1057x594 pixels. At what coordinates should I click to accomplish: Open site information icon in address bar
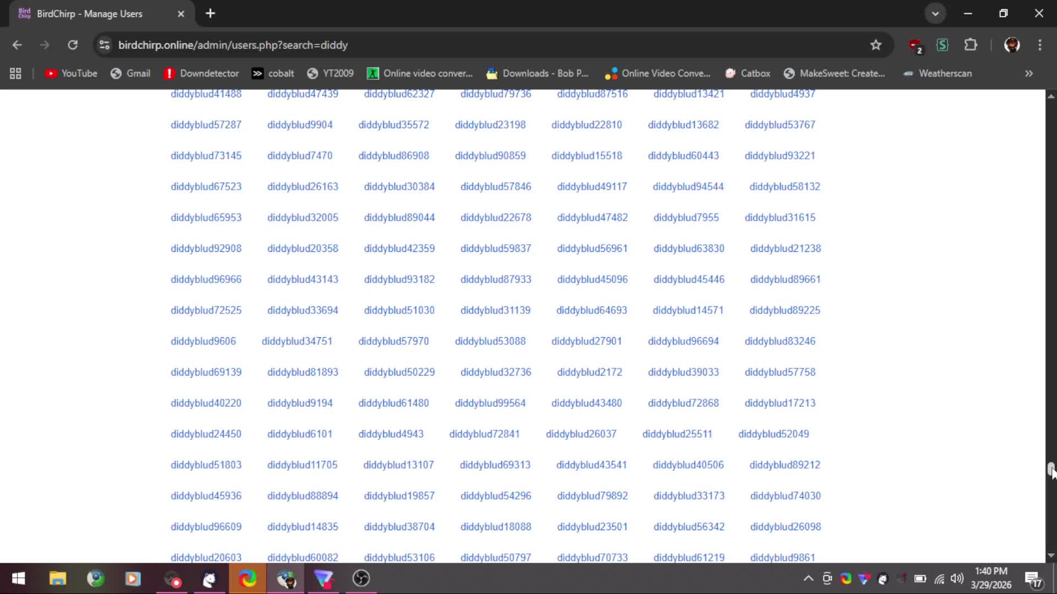[105, 45]
